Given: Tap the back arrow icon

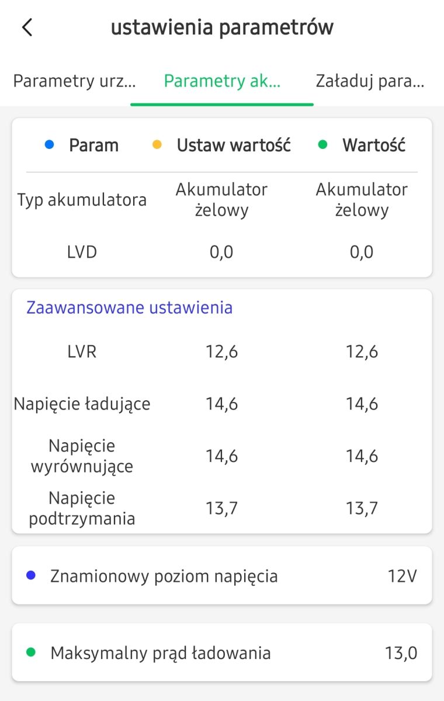Looking at the screenshot, I should [27, 27].
